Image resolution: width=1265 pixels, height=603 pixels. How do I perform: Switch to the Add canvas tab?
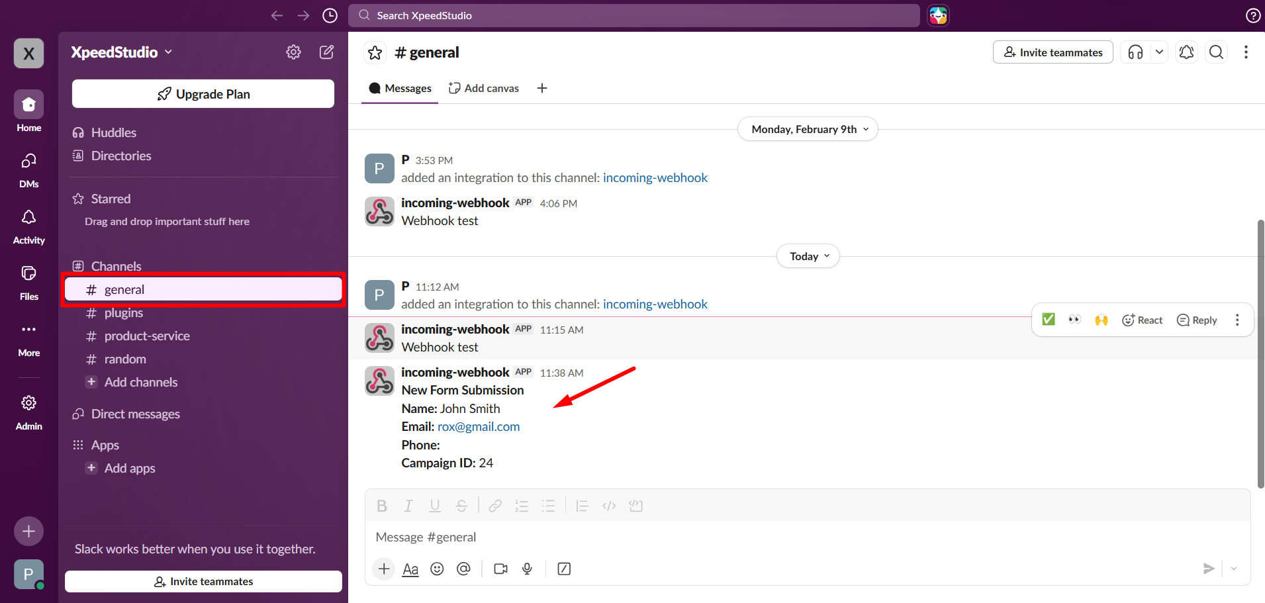tap(483, 87)
